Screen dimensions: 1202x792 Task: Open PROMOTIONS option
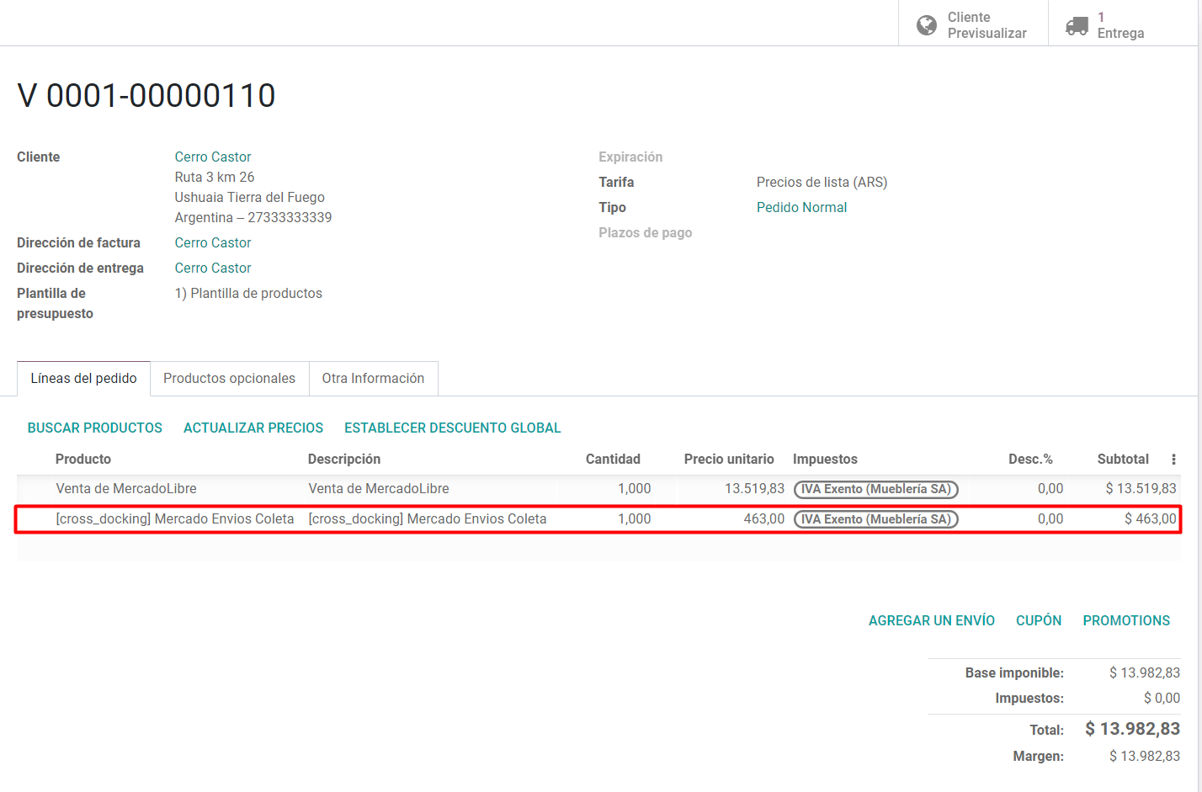pos(1125,621)
